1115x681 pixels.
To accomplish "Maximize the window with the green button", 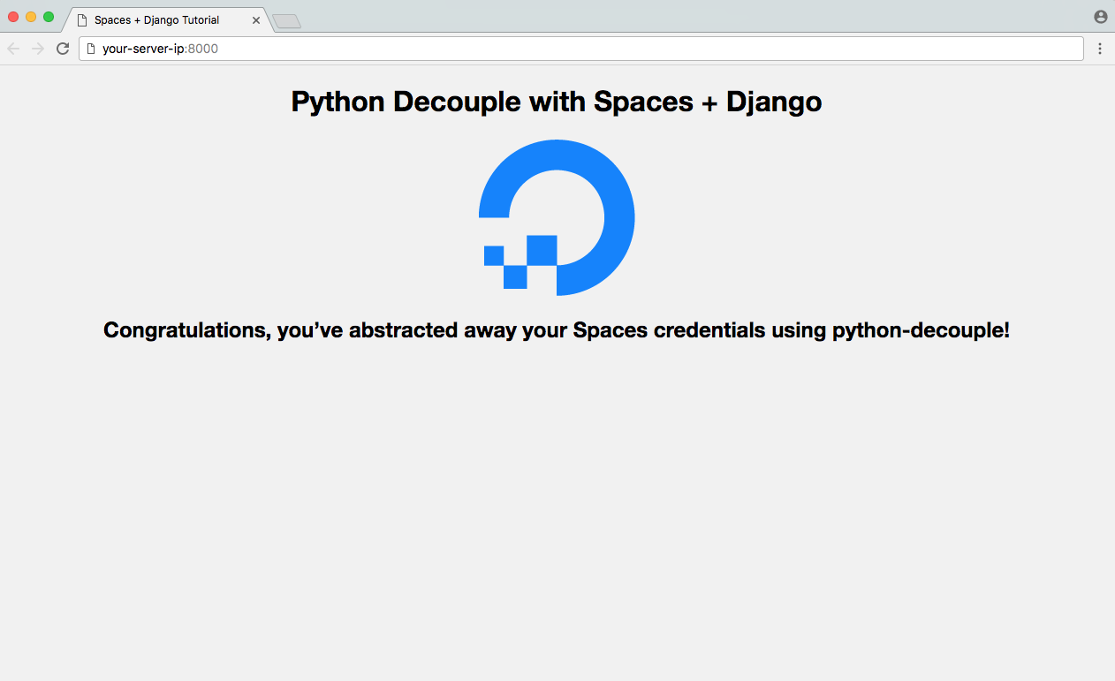I will click(x=49, y=17).
